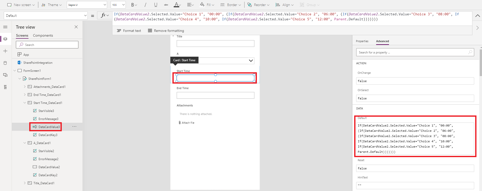The image size is (482, 191).
Task: Select SharePointIntegration in the tree
Action: 35,63
